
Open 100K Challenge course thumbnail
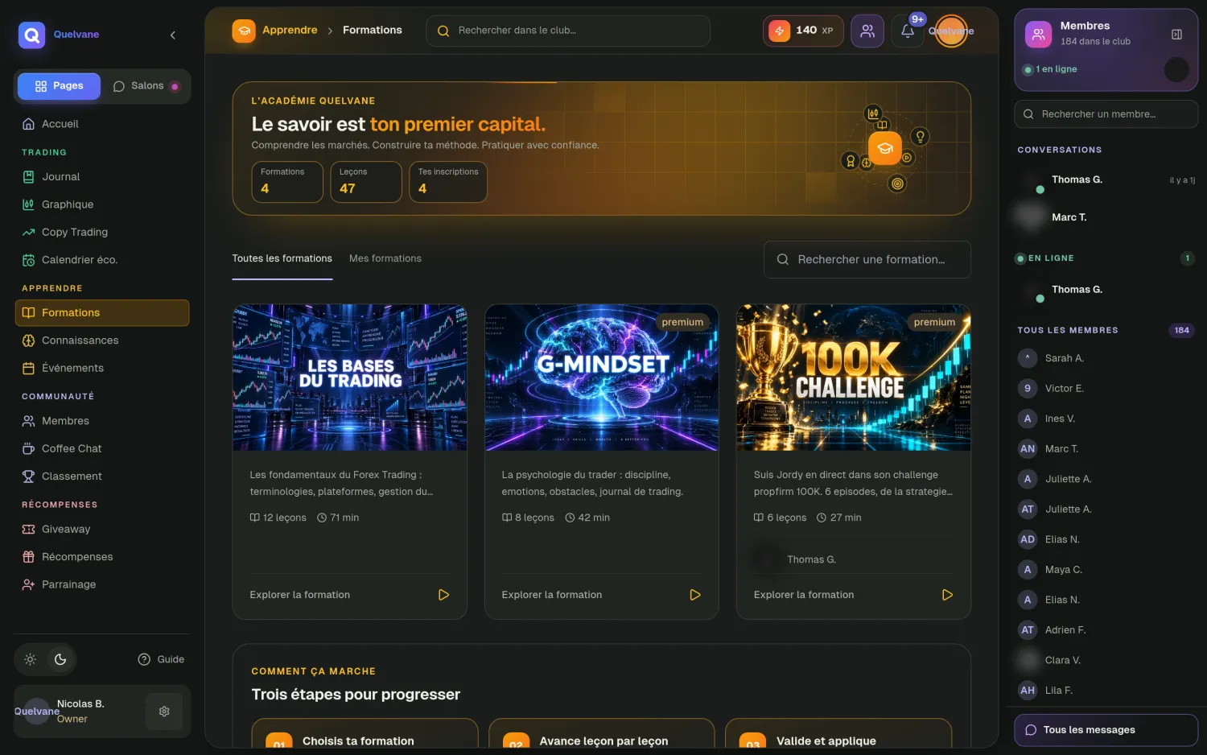click(x=854, y=377)
